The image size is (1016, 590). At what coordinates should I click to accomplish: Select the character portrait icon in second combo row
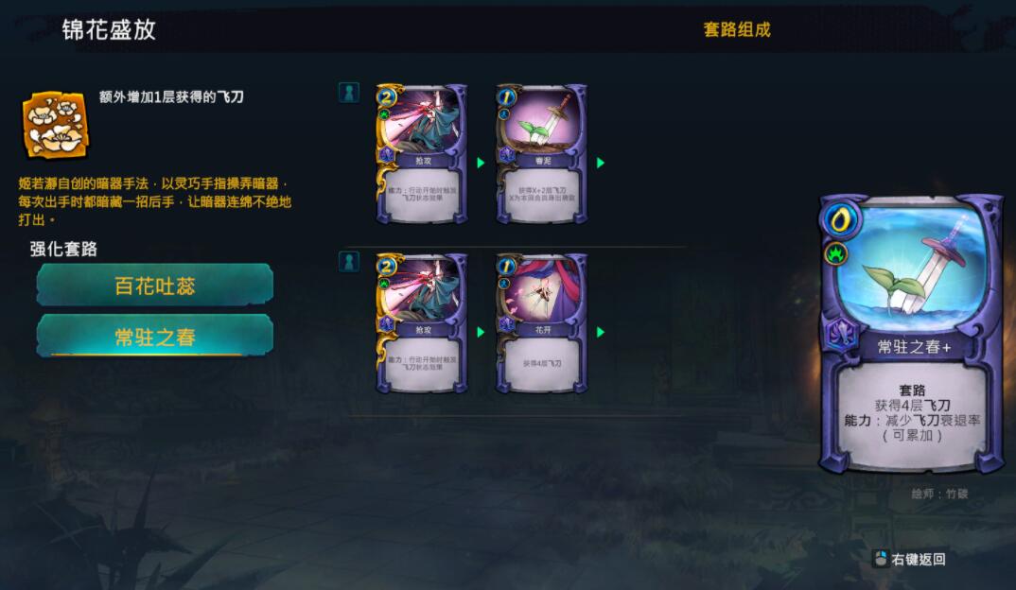coord(349,262)
